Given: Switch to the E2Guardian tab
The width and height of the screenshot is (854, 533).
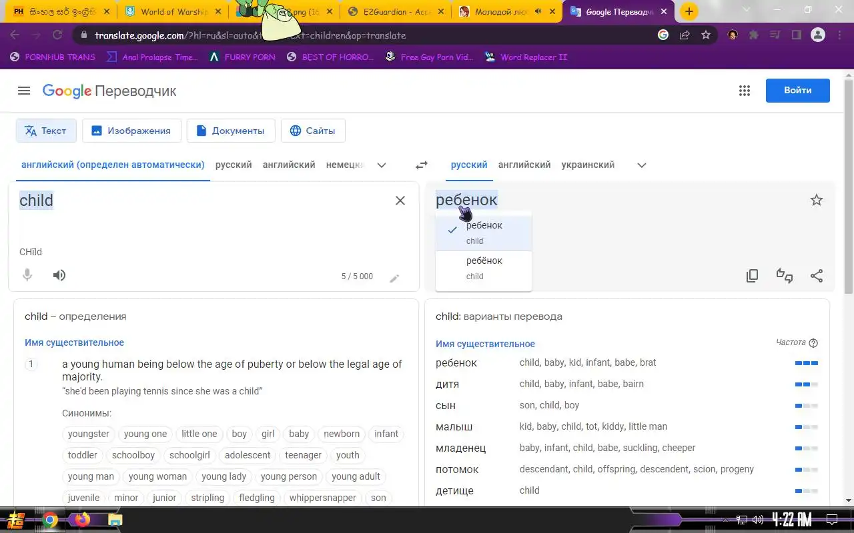Looking at the screenshot, I should [395, 11].
